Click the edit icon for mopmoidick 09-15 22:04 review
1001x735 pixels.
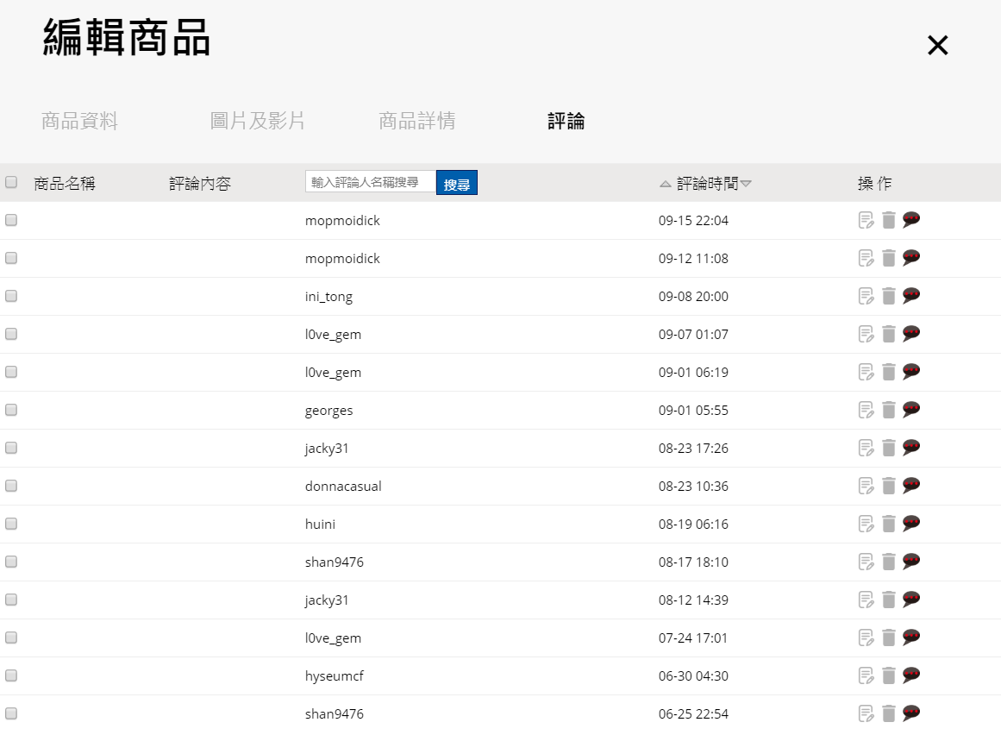click(x=866, y=221)
